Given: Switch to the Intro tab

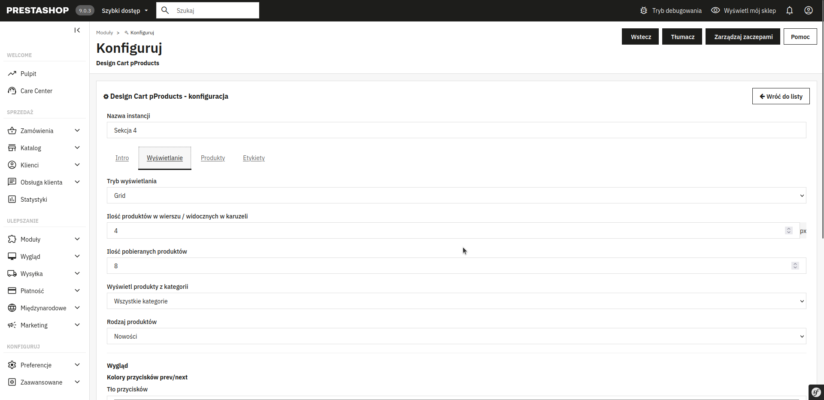Looking at the screenshot, I should [122, 158].
